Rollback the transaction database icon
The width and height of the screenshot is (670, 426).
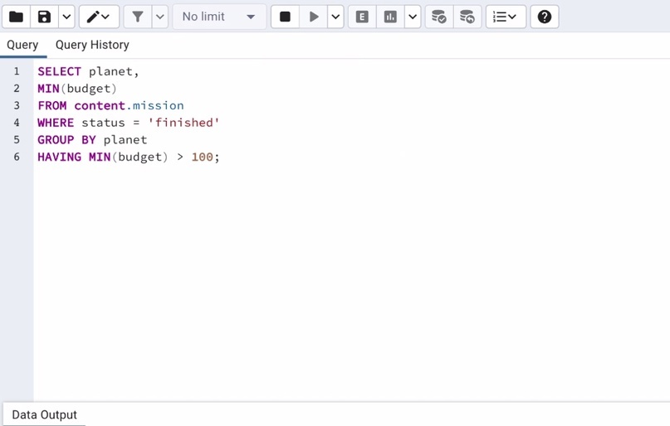point(467,17)
